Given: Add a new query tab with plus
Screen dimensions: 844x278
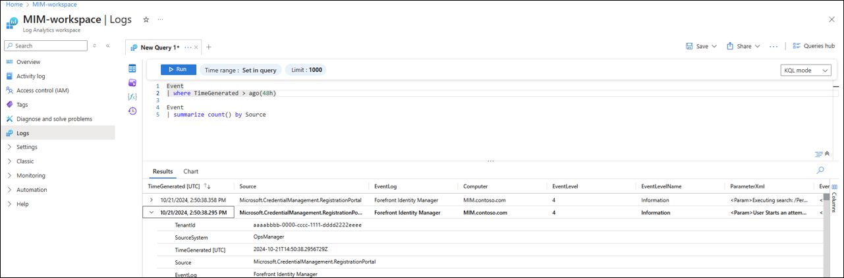Looking at the screenshot, I should click(209, 47).
